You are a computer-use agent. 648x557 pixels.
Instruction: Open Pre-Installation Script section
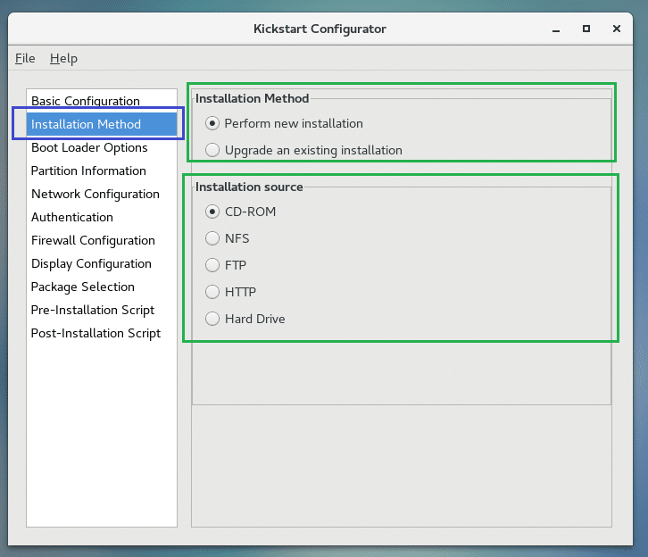(x=93, y=310)
